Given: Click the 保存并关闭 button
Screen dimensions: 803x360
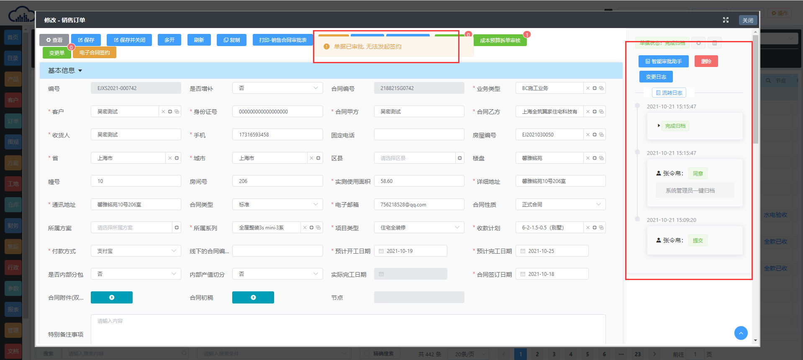Looking at the screenshot, I should click(x=129, y=40).
